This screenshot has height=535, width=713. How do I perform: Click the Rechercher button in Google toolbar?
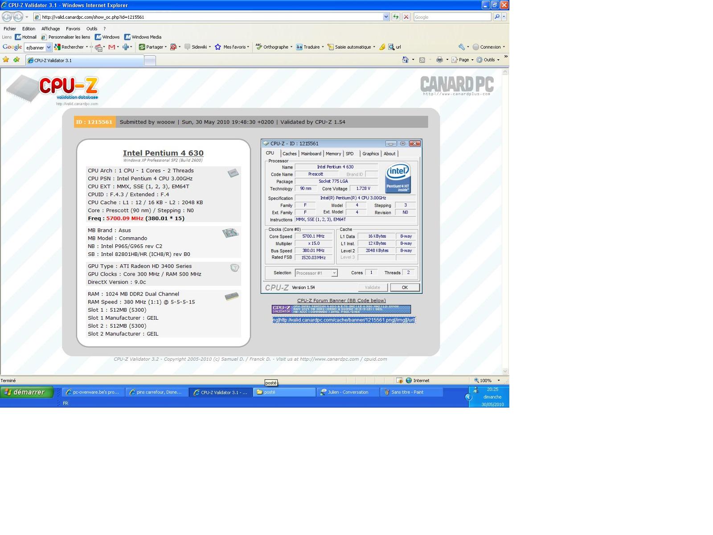tap(70, 47)
